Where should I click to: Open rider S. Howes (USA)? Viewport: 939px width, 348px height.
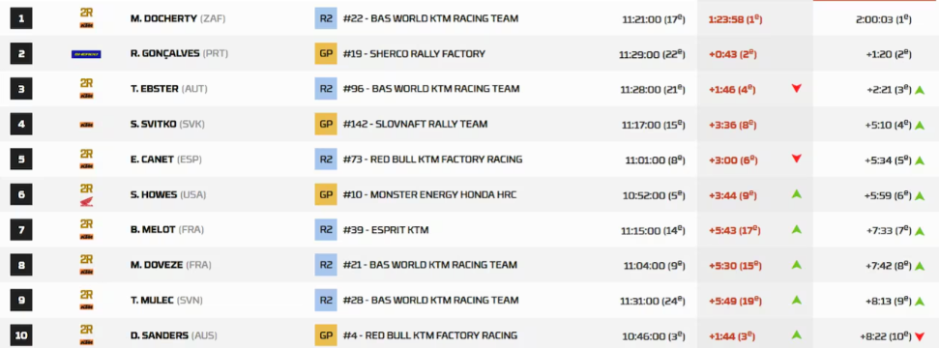click(x=167, y=194)
